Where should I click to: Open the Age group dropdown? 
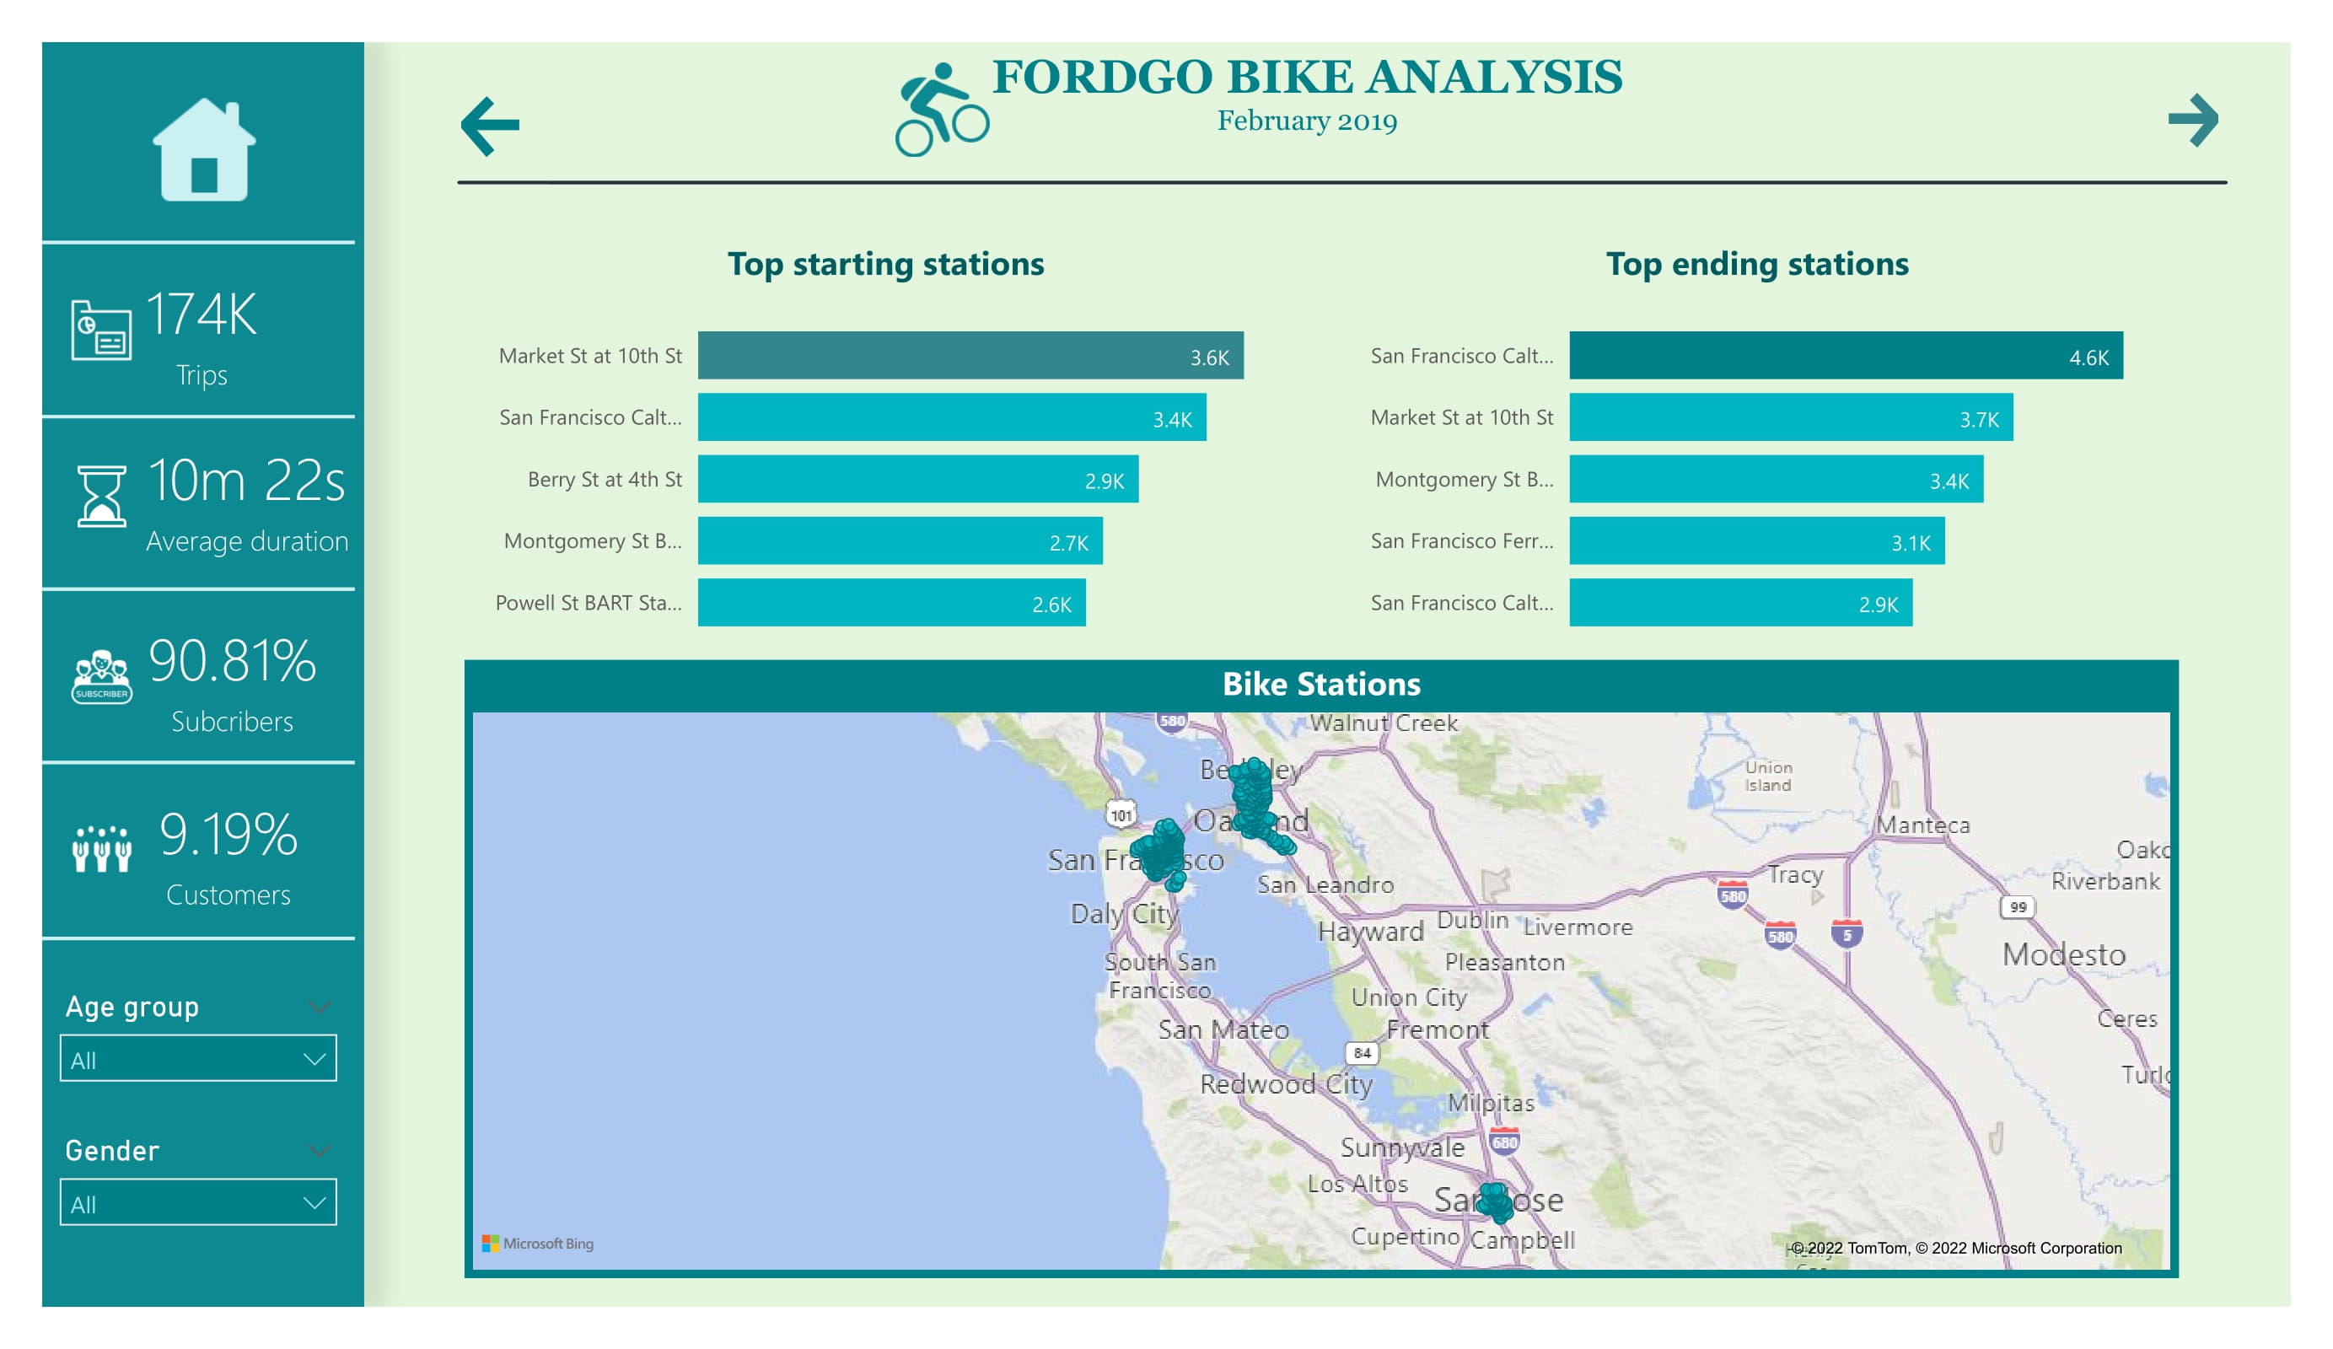[x=197, y=1058]
